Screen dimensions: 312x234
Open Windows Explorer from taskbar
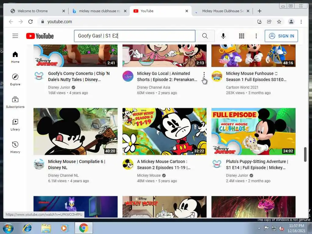[x=46, y=228]
